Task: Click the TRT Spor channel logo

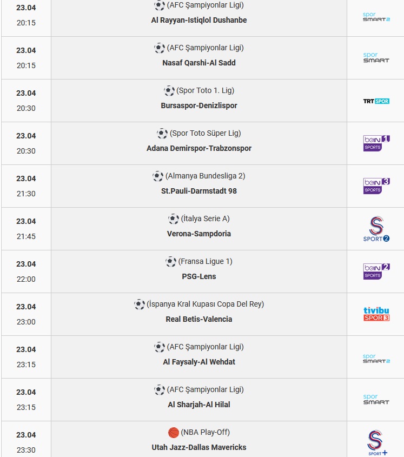Action: point(376,101)
